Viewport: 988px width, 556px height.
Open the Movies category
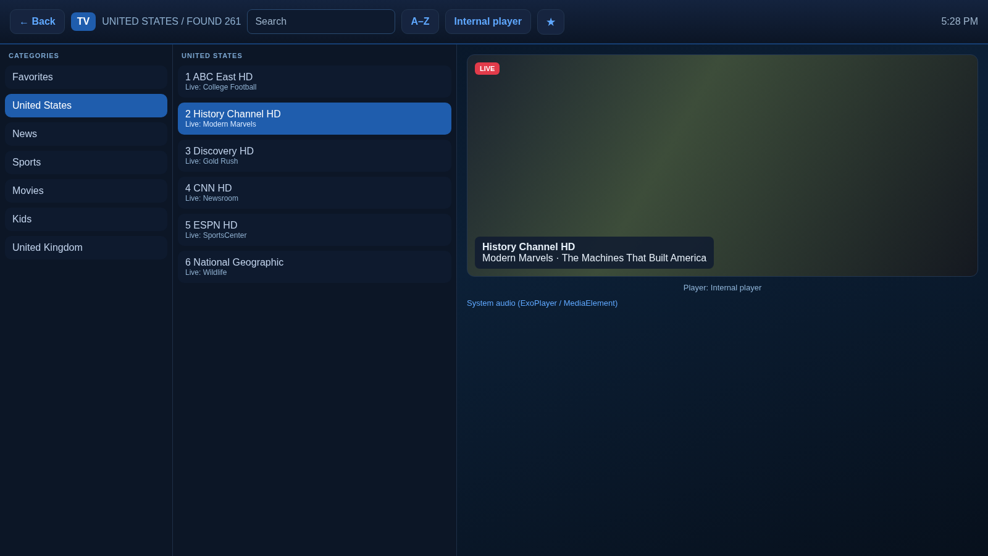[x=86, y=191]
